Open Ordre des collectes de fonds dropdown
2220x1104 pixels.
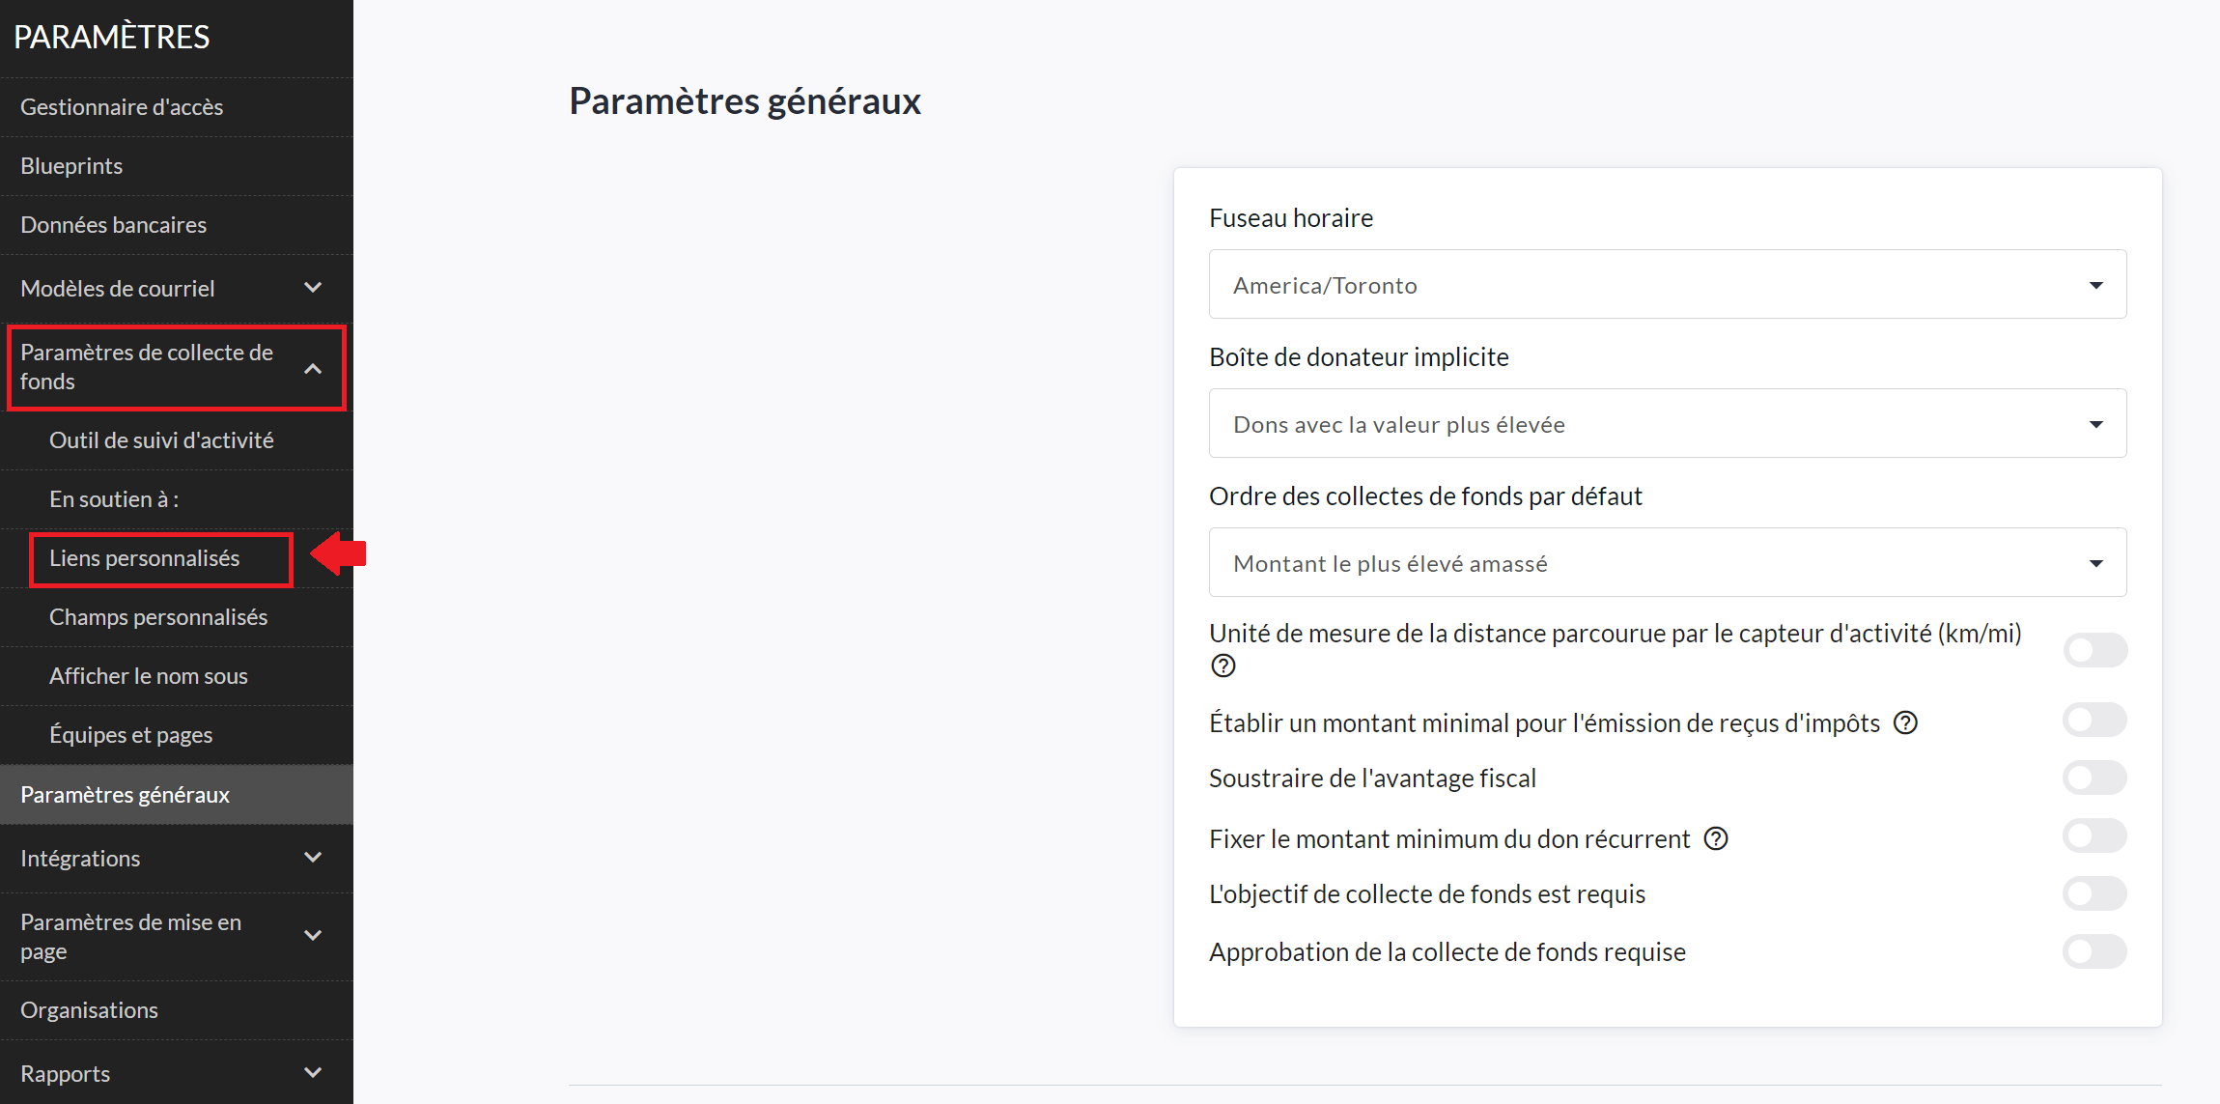click(x=1667, y=563)
